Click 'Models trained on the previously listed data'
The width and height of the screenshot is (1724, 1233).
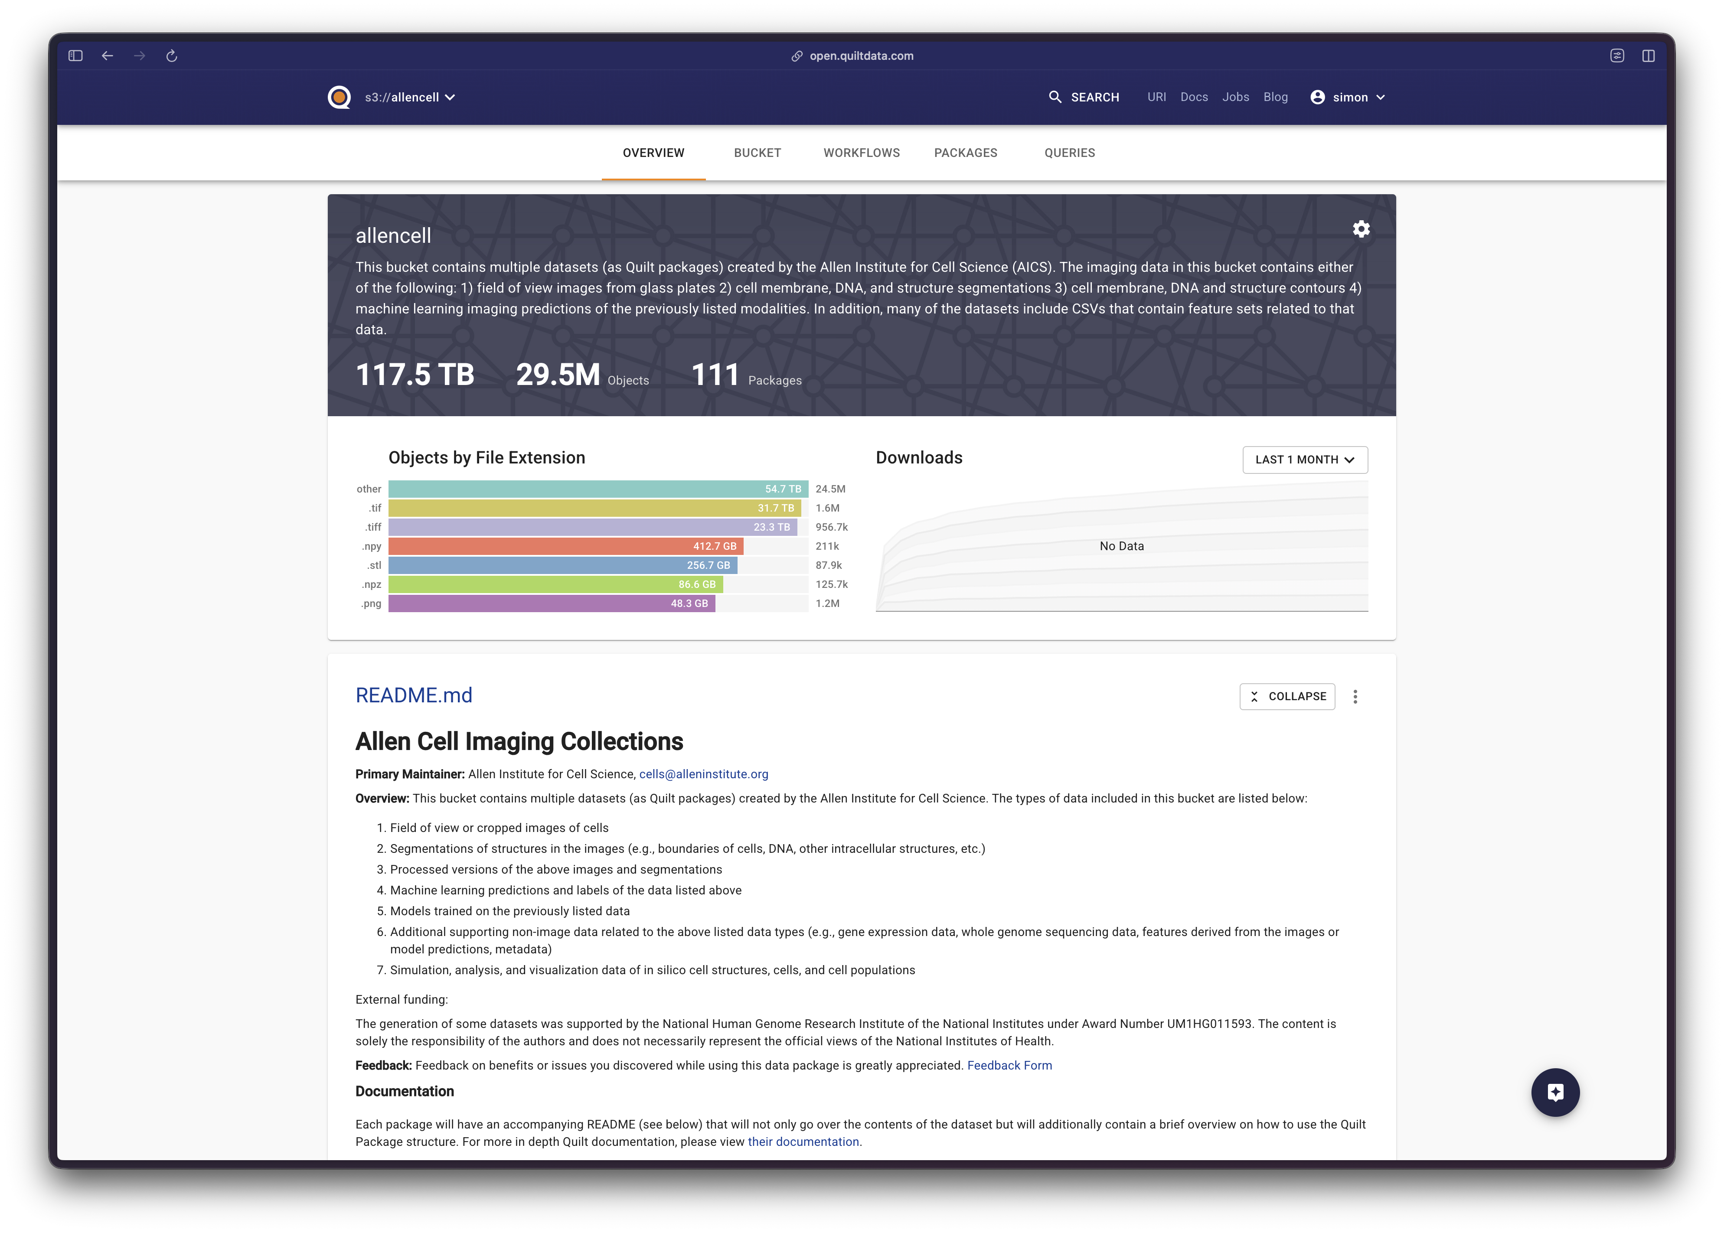tap(510, 911)
